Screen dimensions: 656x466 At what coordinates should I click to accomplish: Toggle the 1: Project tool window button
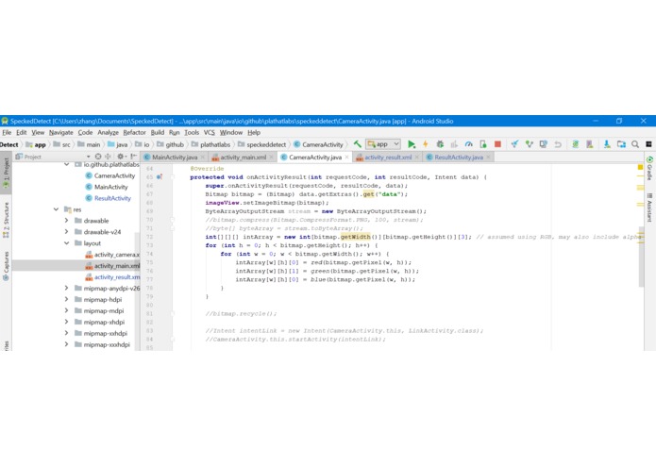(x=6, y=174)
